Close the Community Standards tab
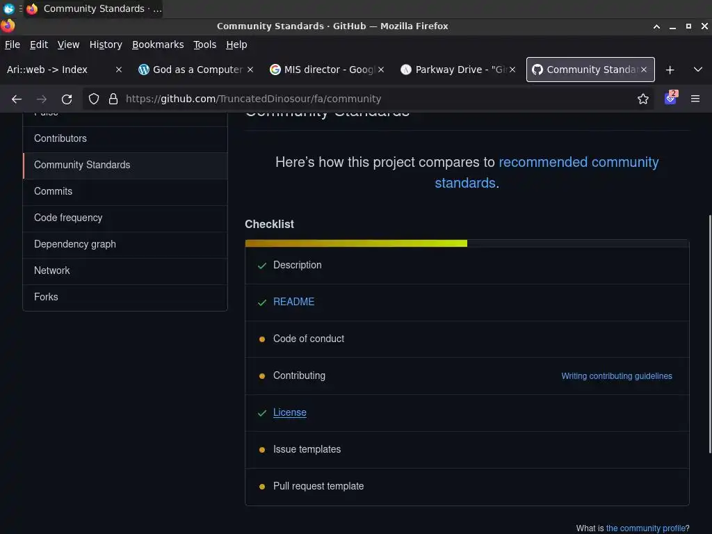This screenshot has height=534, width=712. click(643, 70)
